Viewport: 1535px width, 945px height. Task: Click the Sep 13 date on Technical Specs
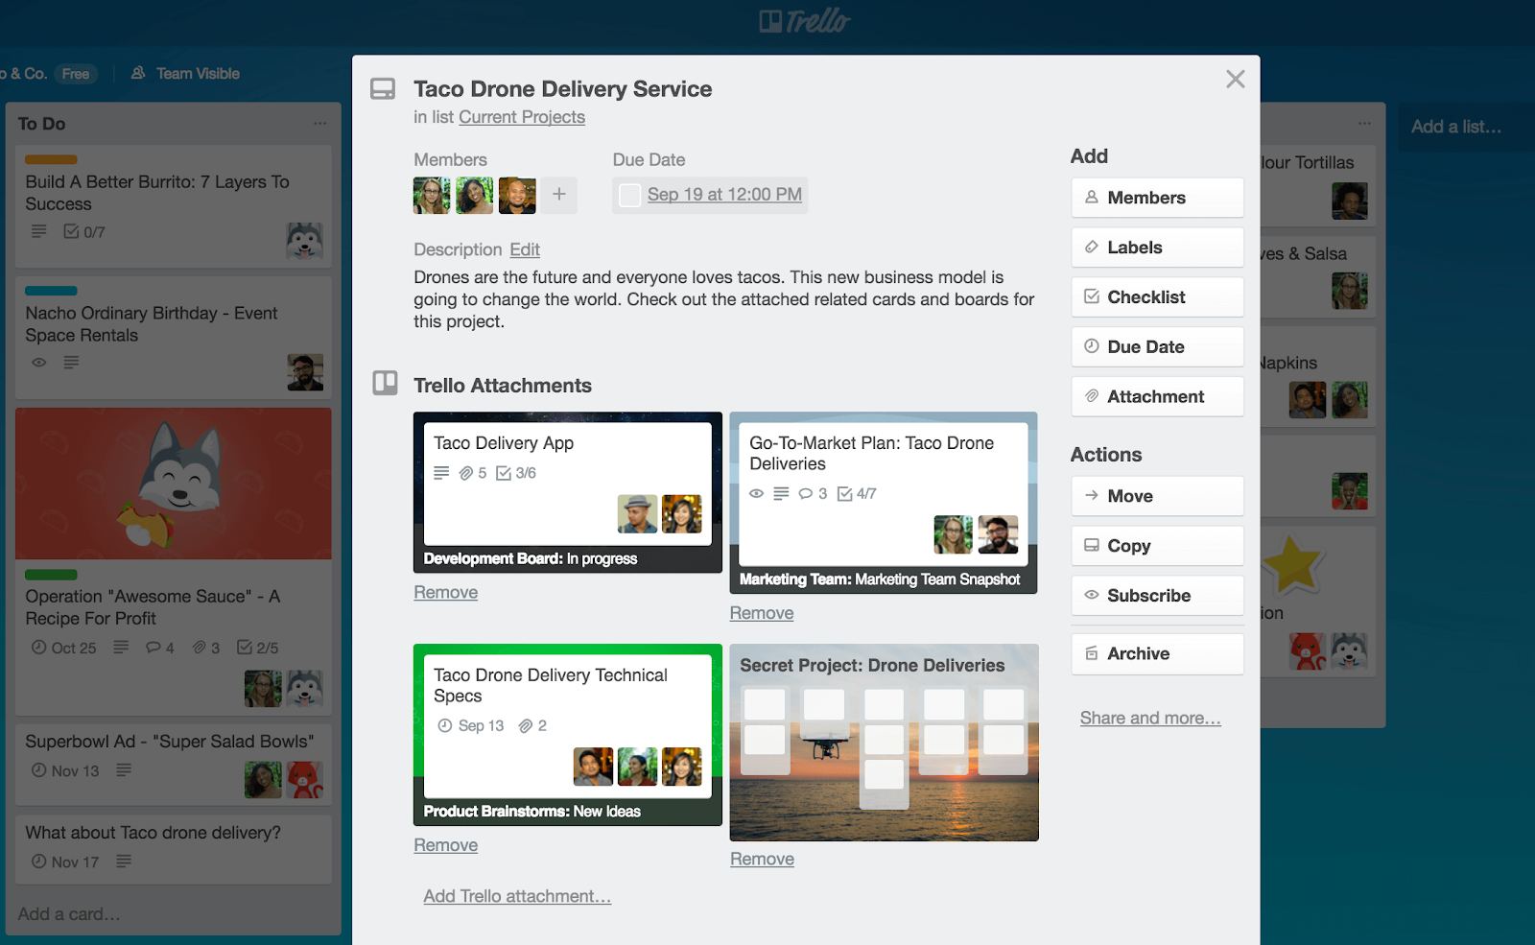click(471, 726)
